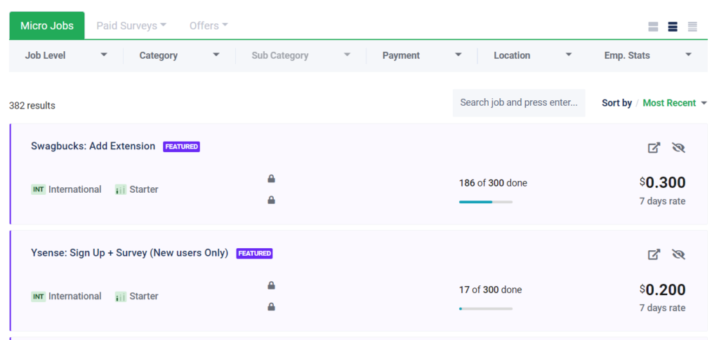Image resolution: width=719 pixels, height=340 pixels.
Task: Click the $0.300 payment amount
Action: coord(663,182)
